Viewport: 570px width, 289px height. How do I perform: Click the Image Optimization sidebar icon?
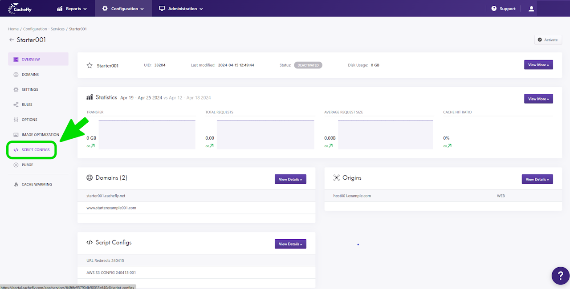(16, 135)
